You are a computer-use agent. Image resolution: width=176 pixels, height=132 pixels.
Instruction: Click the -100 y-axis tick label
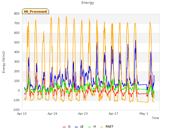[16, 100]
